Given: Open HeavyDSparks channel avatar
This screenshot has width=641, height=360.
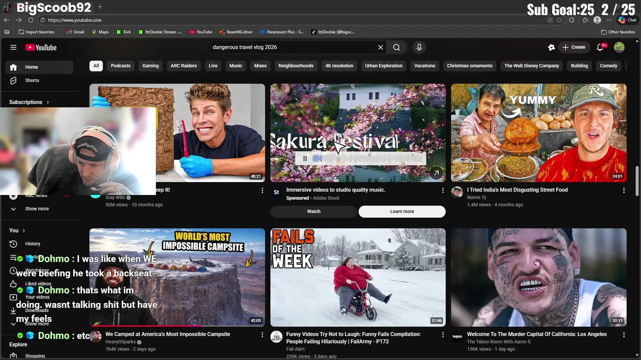Looking at the screenshot, I should [96, 336].
